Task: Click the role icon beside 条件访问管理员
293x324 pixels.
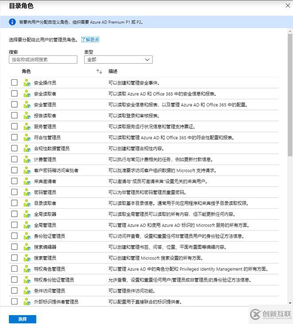Action: (27, 291)
